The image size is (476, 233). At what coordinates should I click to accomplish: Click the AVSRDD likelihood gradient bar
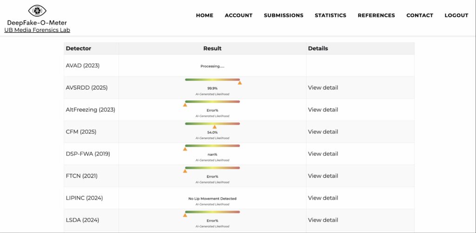click(x=212, y=79)
